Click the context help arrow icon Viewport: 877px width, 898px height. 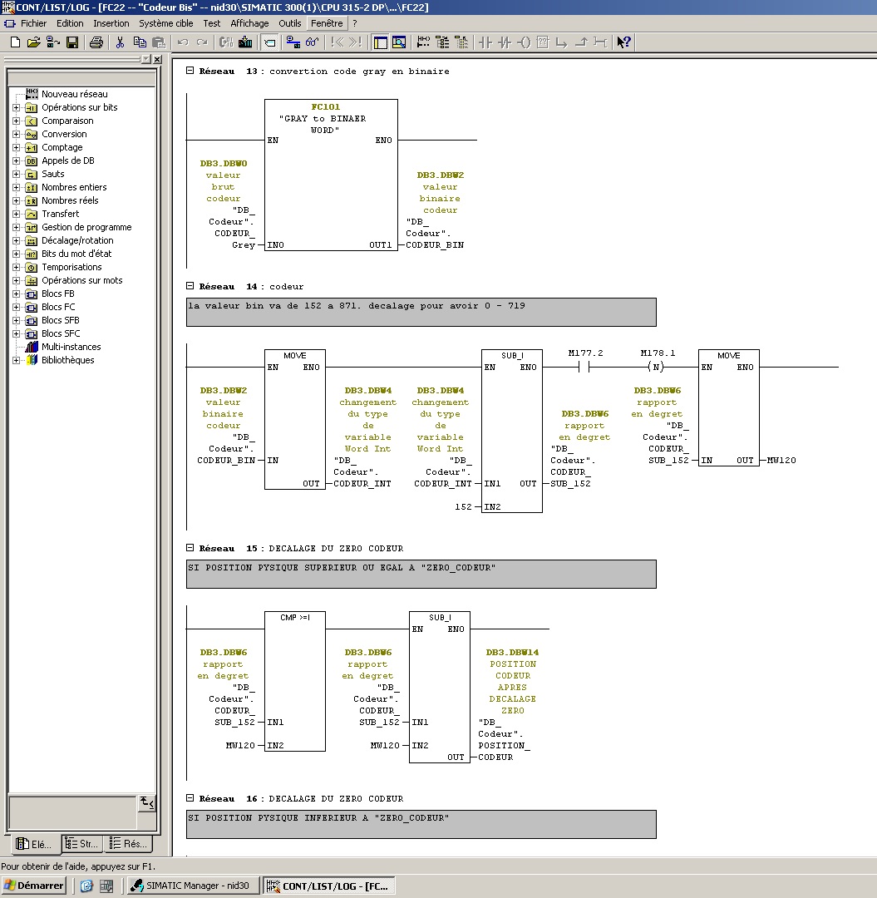[624, 42]
